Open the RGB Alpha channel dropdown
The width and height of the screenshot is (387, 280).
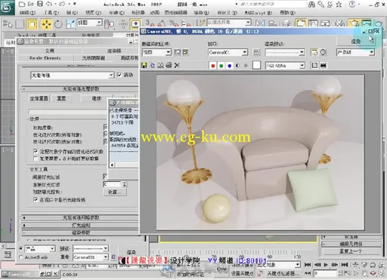286,66
